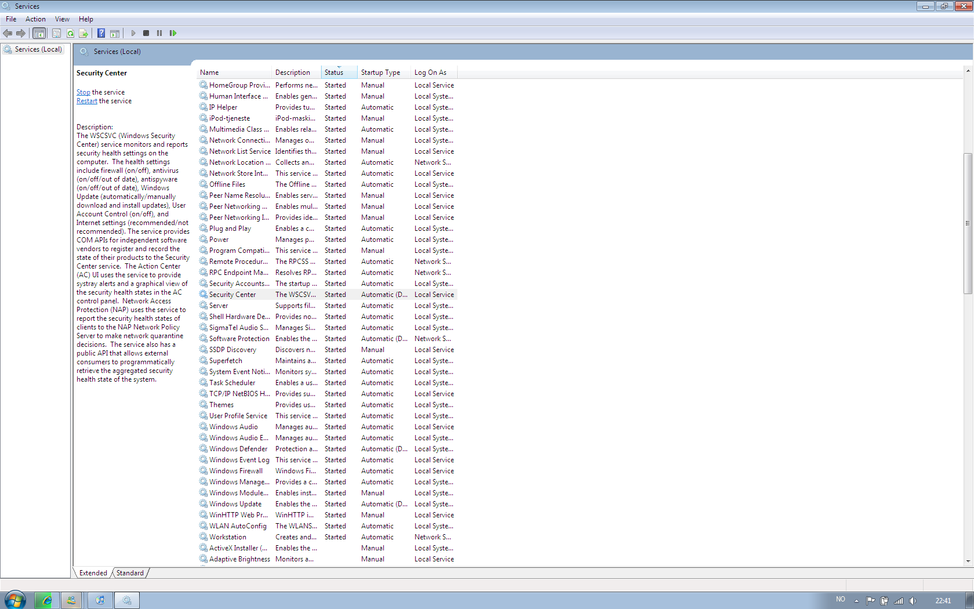Select the Offline Files service

(x=328, y=184)
